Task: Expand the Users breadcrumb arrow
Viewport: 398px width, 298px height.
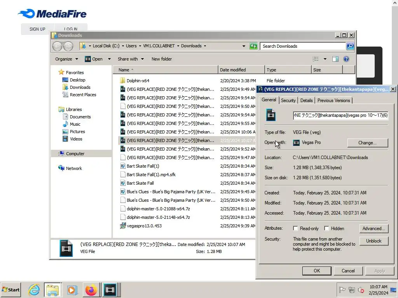Action: (x=140, y=46)
